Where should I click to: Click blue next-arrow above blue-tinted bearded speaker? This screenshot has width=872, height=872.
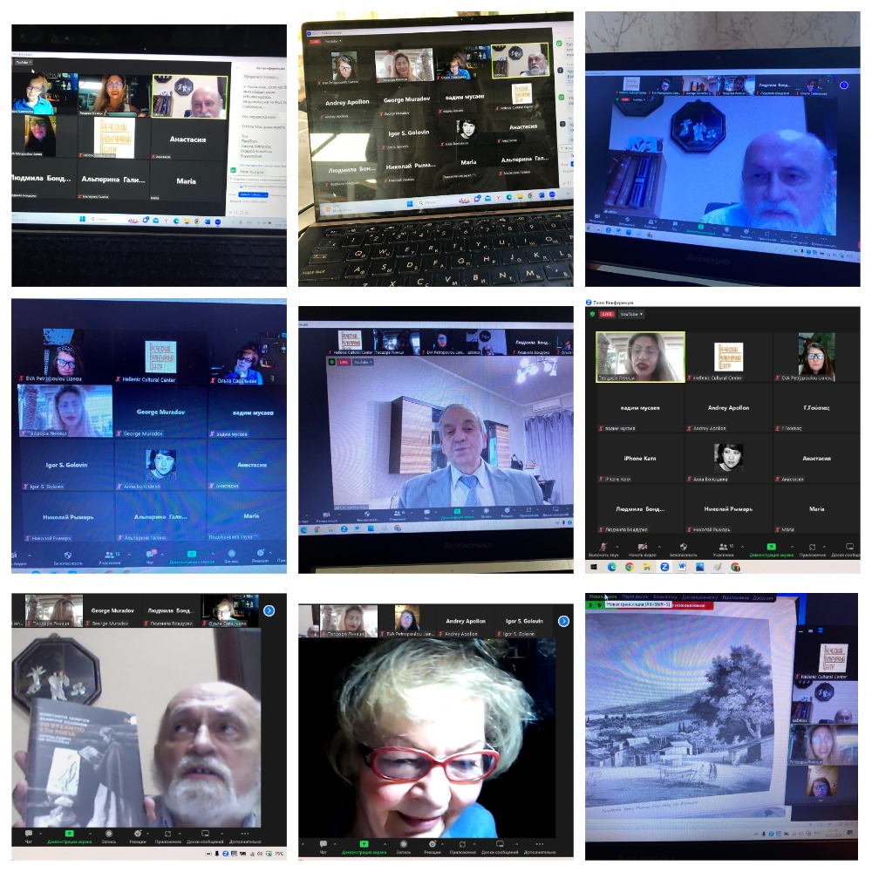(843, 85)
